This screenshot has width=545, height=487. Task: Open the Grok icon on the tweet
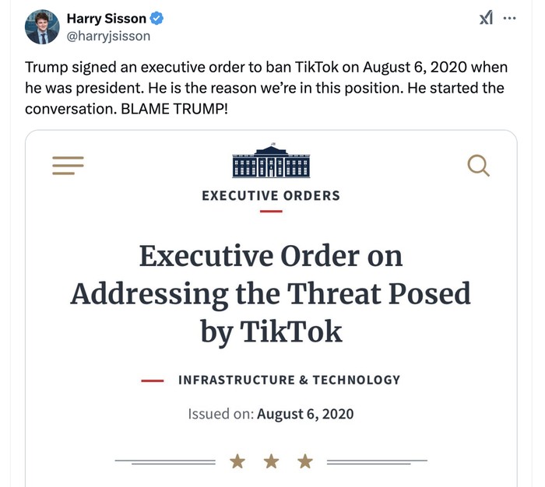486,18
